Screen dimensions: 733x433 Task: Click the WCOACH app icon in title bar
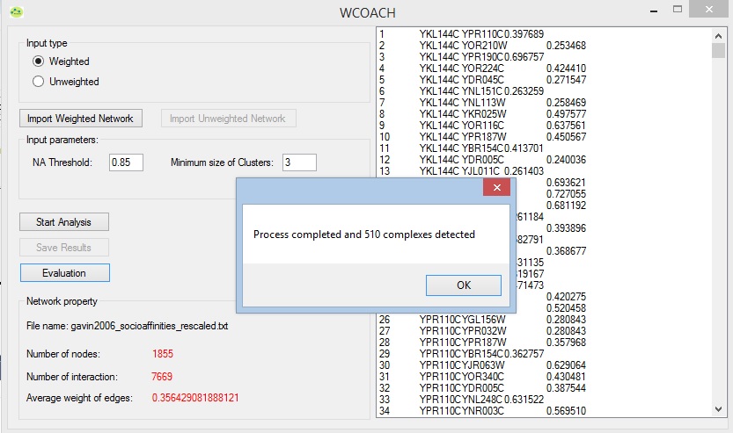16,12
